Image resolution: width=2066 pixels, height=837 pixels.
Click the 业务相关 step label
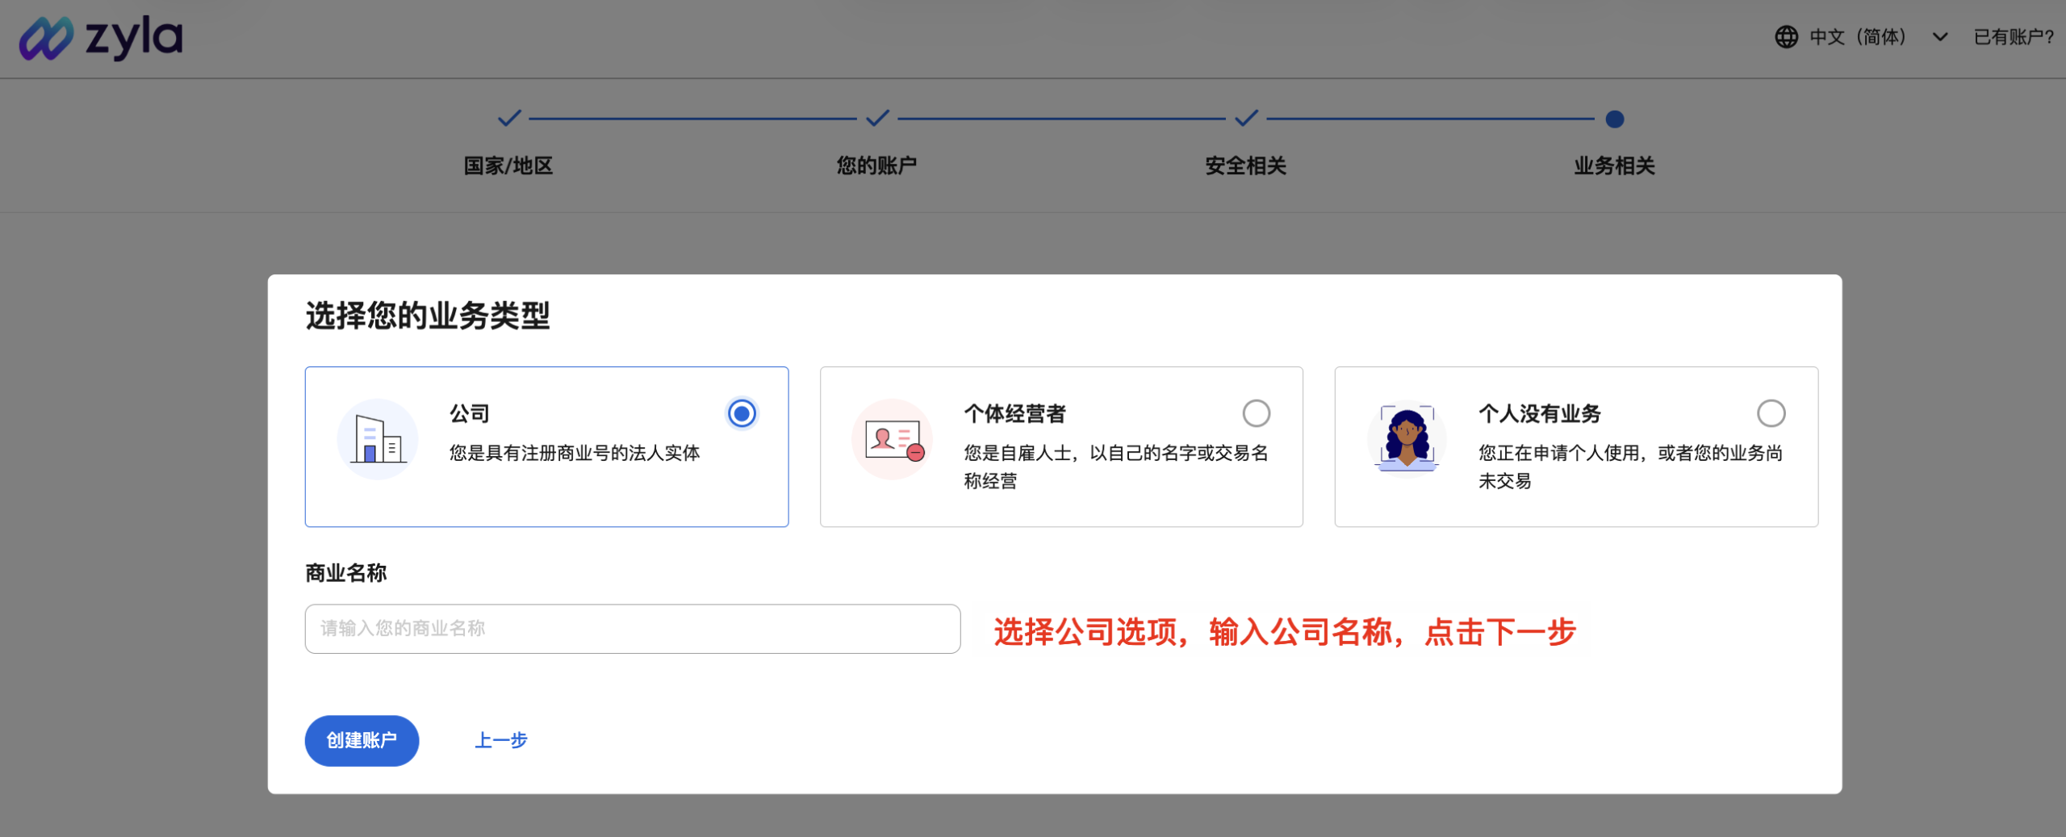tap(1614, 166)
